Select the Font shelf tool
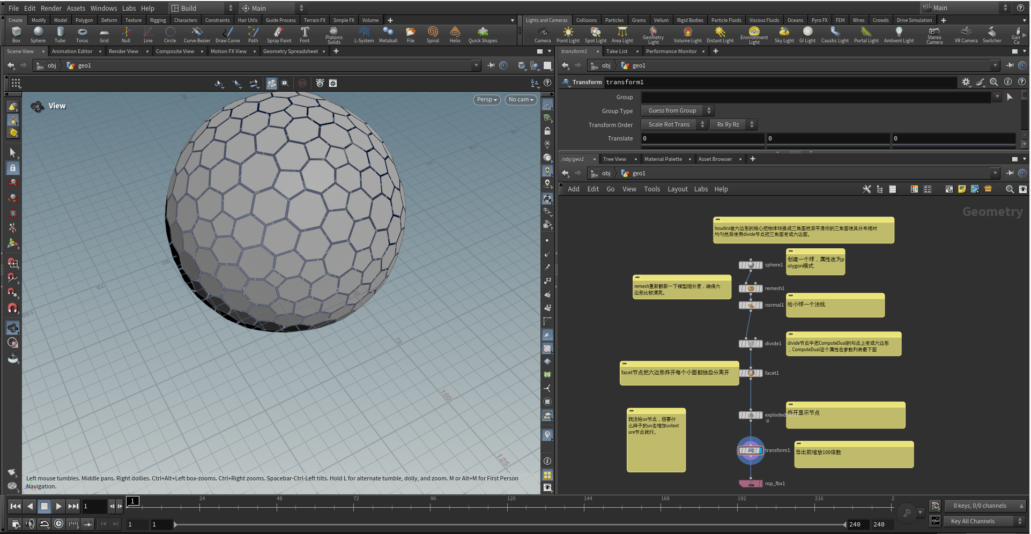Screen dimensions: 1031x534 point(305,34)
